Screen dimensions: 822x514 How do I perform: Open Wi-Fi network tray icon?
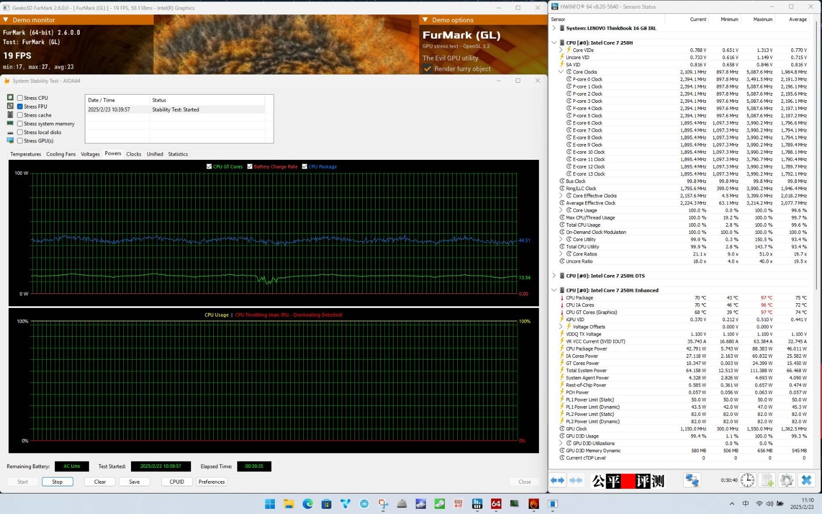(759, 504)
